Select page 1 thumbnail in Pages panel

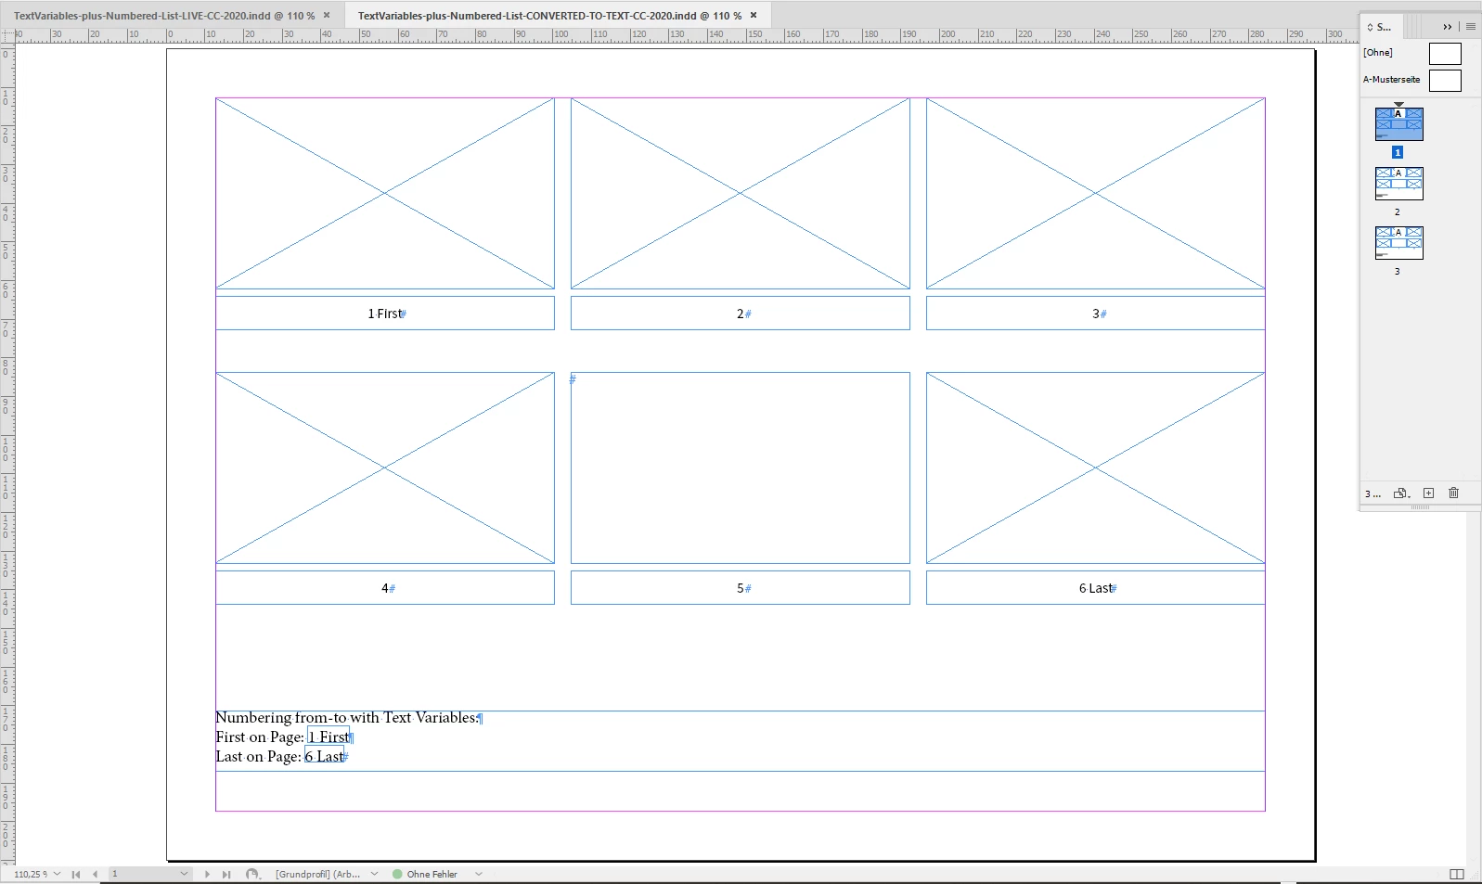point(1398,124)
